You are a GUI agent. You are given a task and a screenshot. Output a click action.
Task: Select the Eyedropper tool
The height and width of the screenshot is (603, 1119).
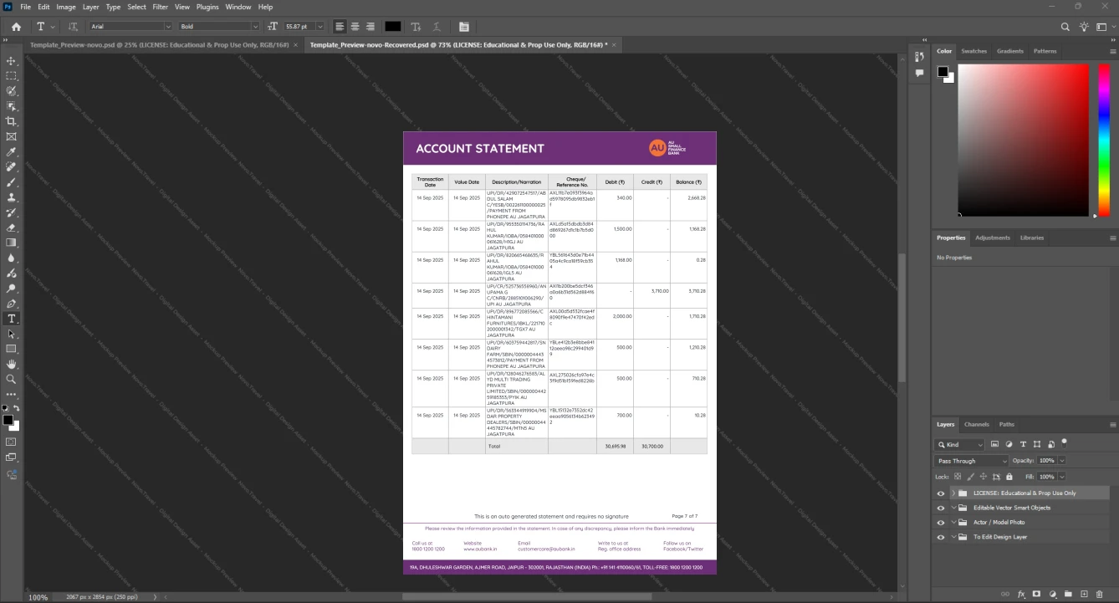point(12,151)
